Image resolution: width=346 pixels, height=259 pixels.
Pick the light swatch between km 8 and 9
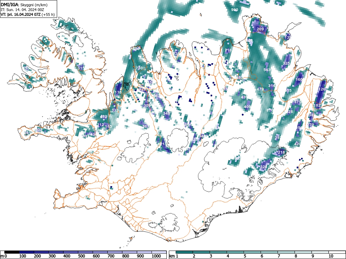[303, 252]
